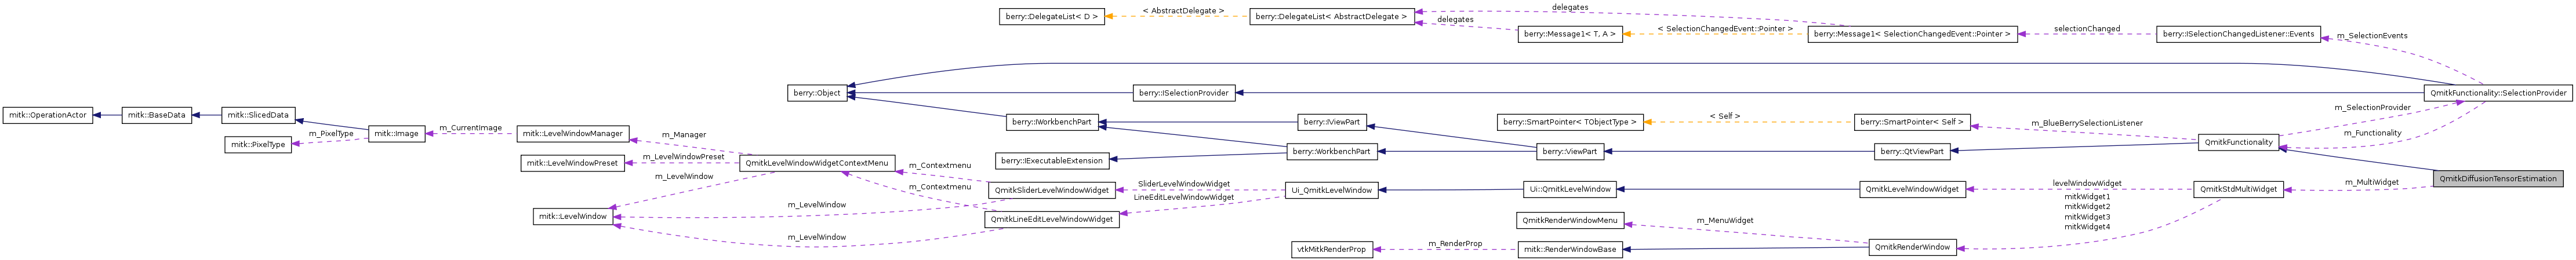This screenshot has width=2576, height=260.
Task: Open the berry::Object class node
Action: (817, 93)
